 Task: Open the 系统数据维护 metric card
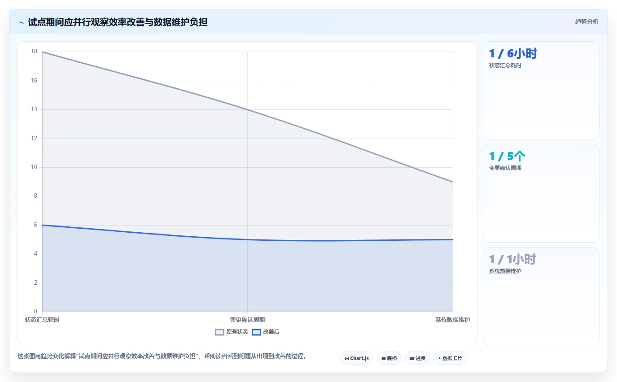point(541,296)
